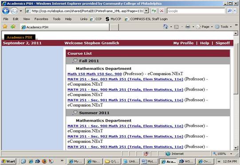
Task: Click the Home icon in command bar
Action: [x=165, y=27]
